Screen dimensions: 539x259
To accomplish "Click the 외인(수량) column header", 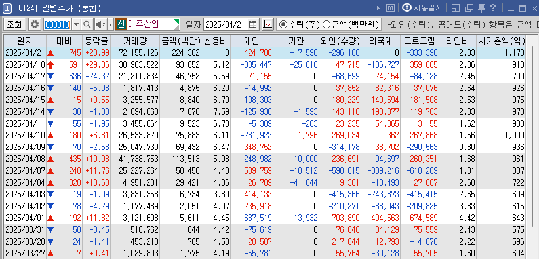I will tap(340, 41).
